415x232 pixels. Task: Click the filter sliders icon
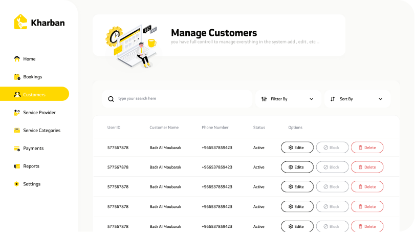[x=264, y=99]
